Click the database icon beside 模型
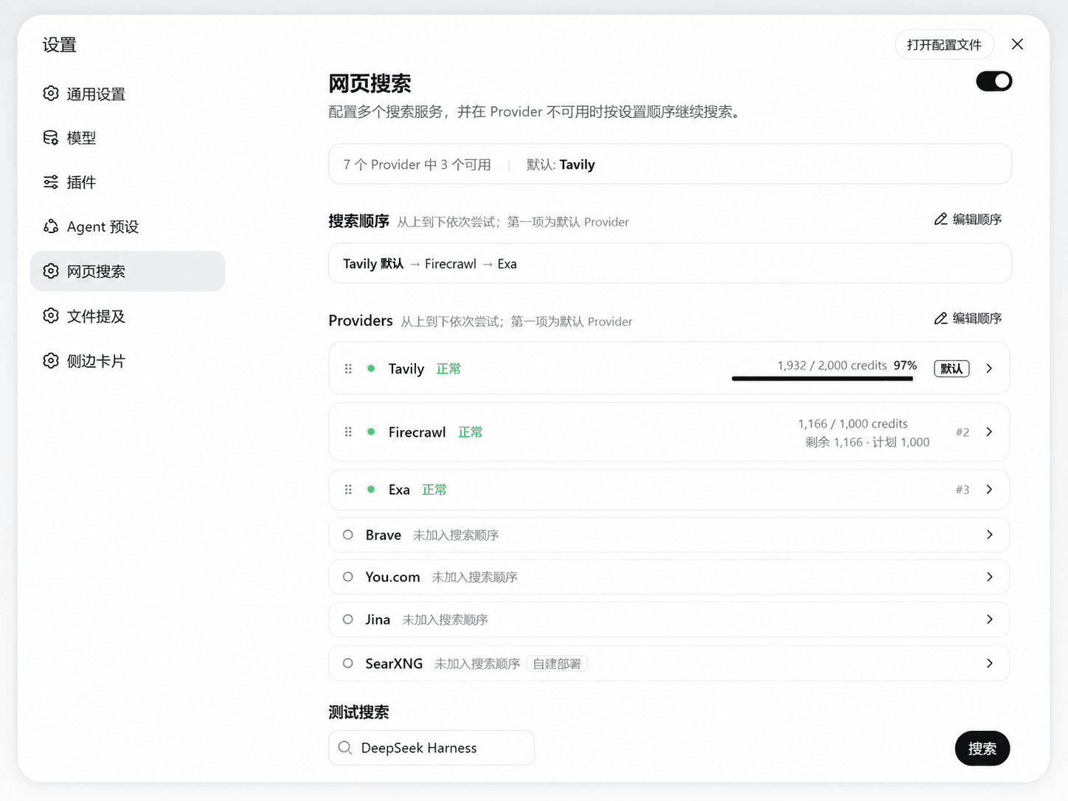1068x801 pixels. pos(51,138)
